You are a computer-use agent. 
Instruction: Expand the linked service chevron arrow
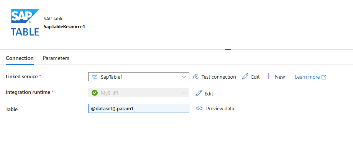[x=184, y=77]
